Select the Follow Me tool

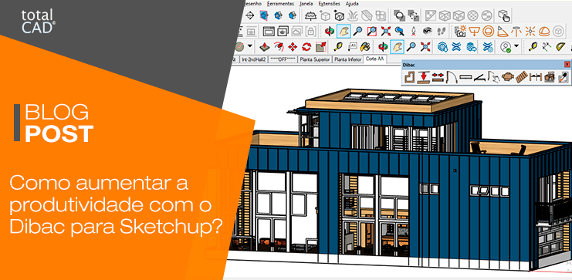click(x=279, y=46)
